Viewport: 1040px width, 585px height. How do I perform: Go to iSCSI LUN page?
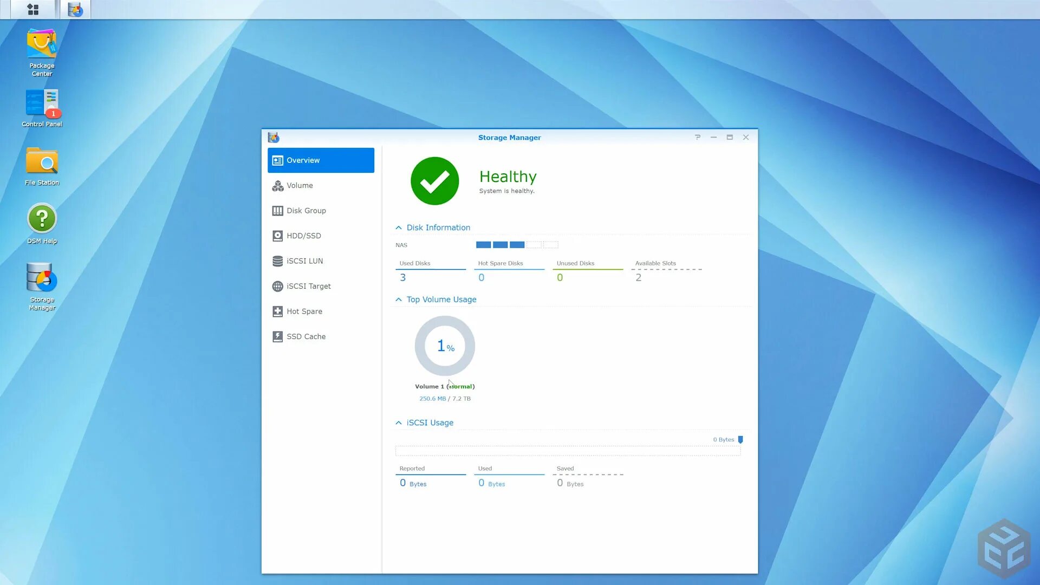(304, 261)
